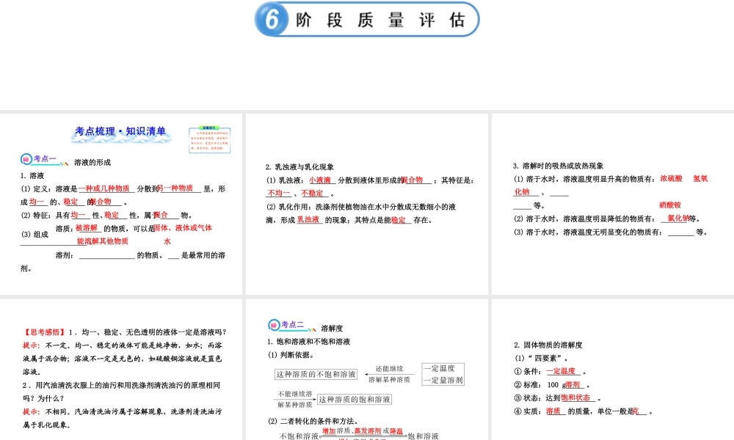Open the slide thumbnail about 乳浊液与乳化现象
734x440 pixels.
[x=367, y=204]
